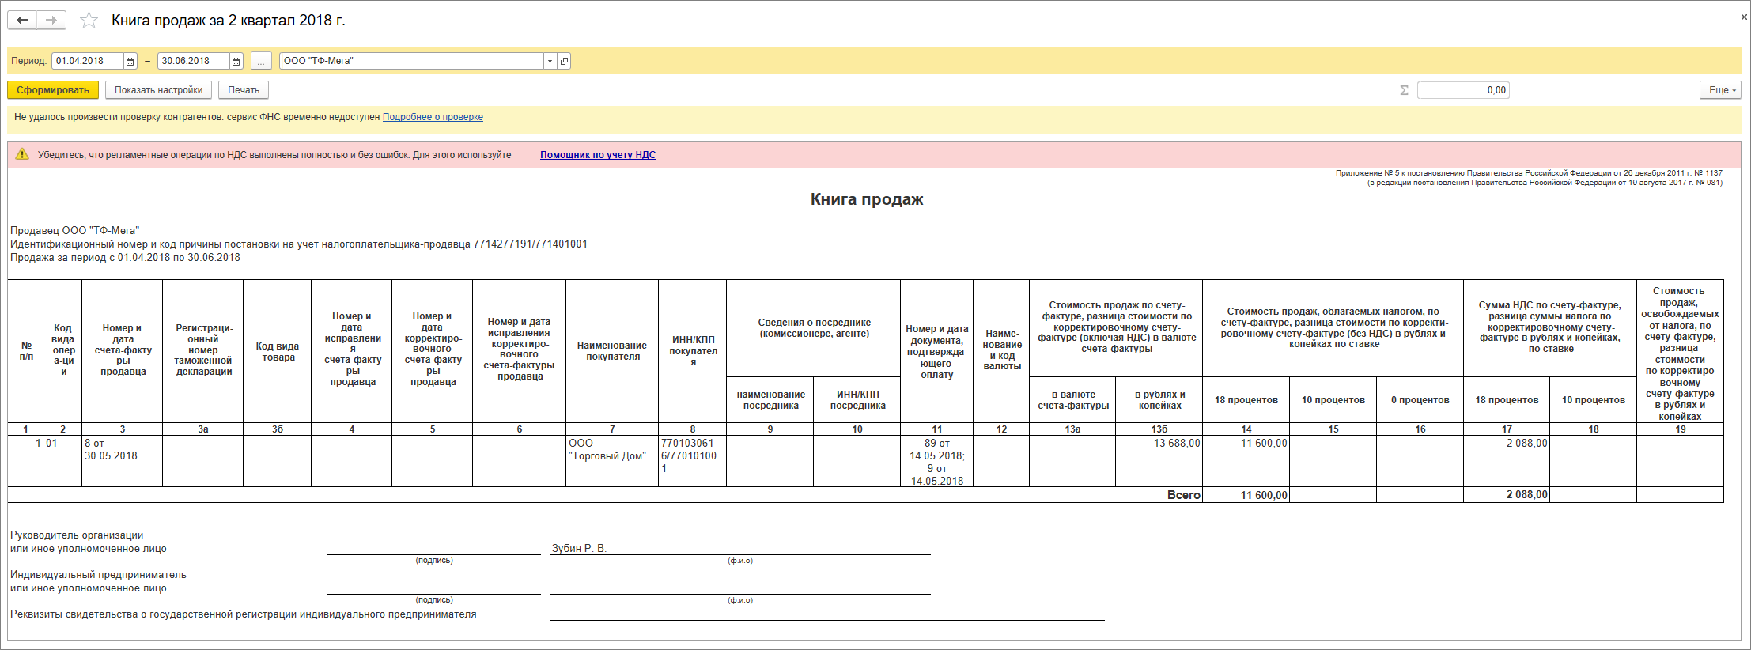
Task: Open Помощник по учету НДС link
Action: coord(598,155)
